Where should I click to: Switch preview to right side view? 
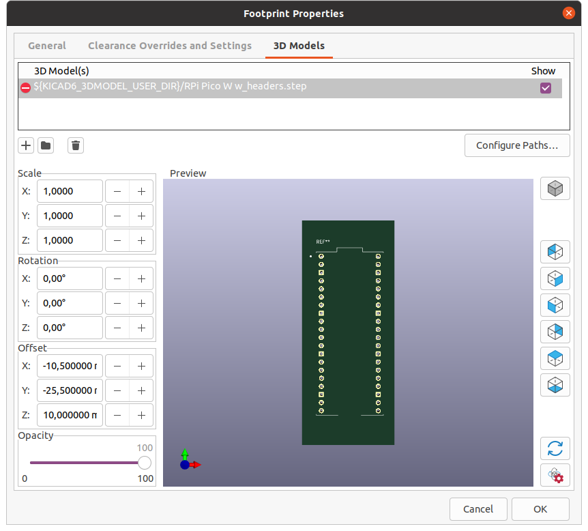(x=555, y=278)
